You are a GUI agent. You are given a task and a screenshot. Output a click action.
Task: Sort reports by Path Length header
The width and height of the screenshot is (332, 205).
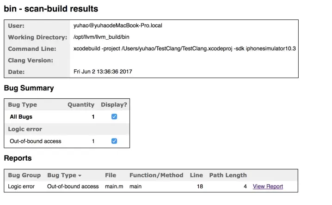pos(228,175)
